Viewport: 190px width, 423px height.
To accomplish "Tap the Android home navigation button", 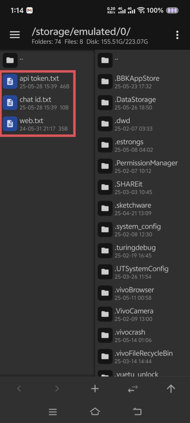I will [95, 411].
